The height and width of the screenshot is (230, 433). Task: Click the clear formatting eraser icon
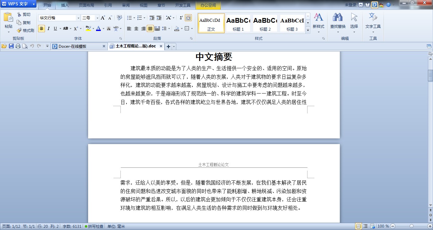pyautogui.click(x=119, y=18)
